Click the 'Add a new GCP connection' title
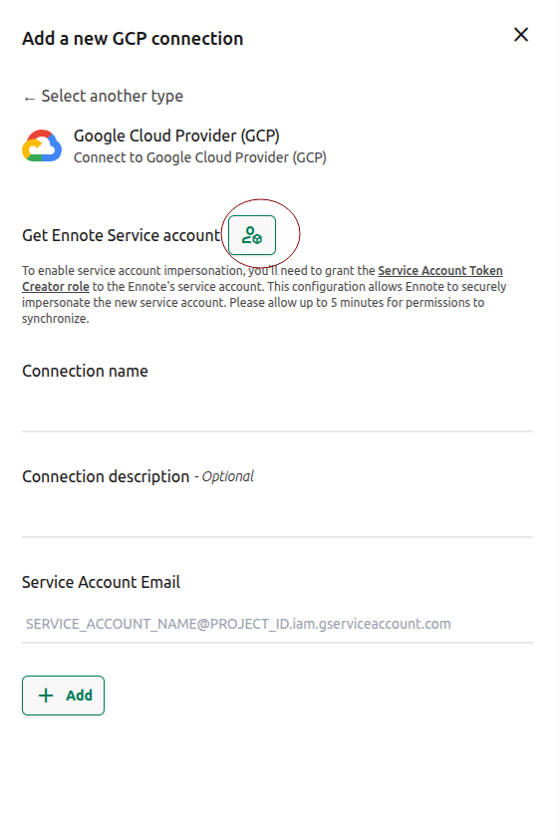This screenshot has width=560, height=839. point(133,39)
